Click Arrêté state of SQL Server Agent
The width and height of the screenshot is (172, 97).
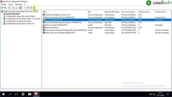(x=90, y=25)
